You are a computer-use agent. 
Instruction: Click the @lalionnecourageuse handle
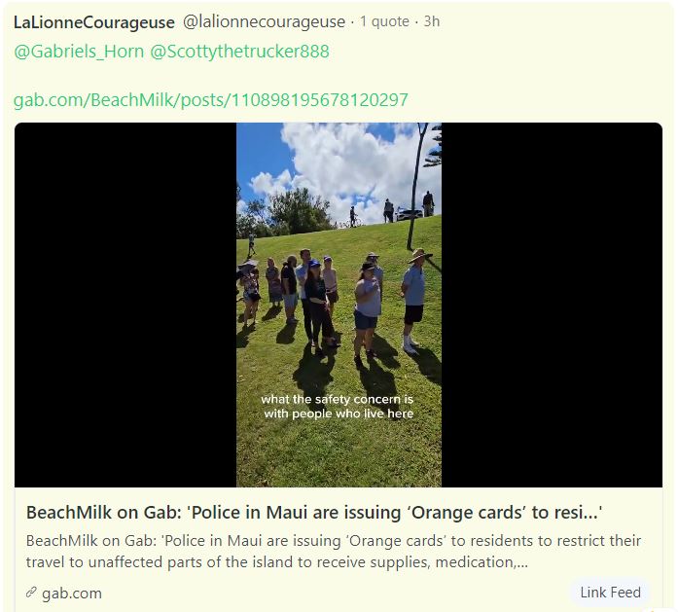(264, 21)
